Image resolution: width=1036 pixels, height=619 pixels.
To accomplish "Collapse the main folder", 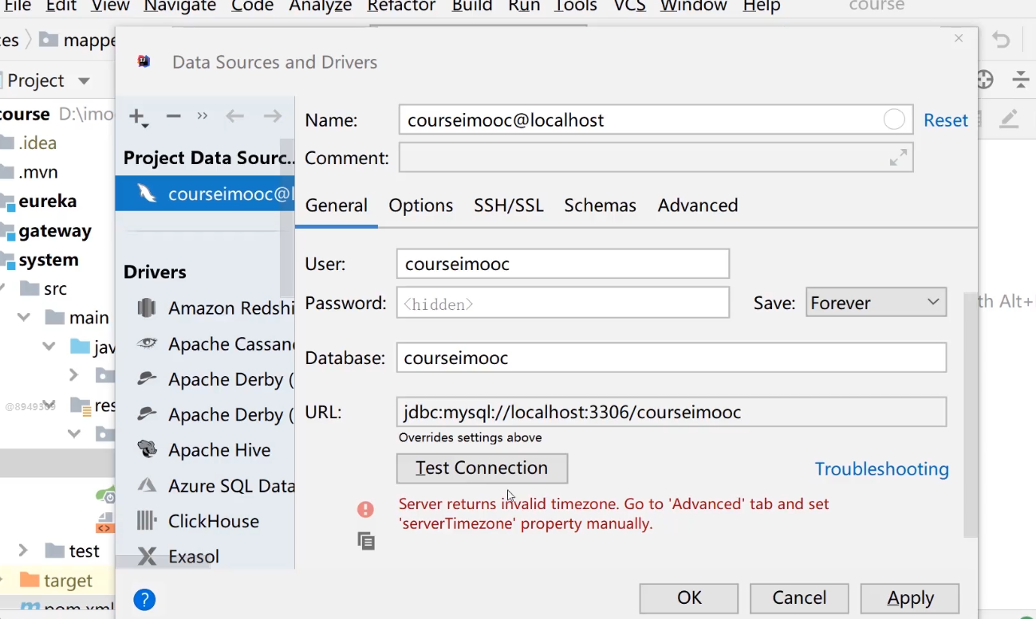I will point(24,317).
